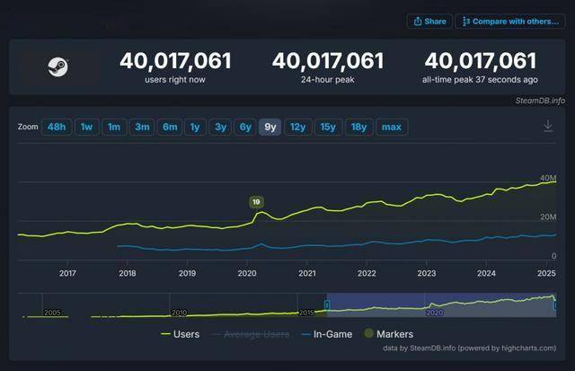The width and height of the screenshot is (575, 371).
Task: Select the active 9y zoom button
Action: [270, 127]
